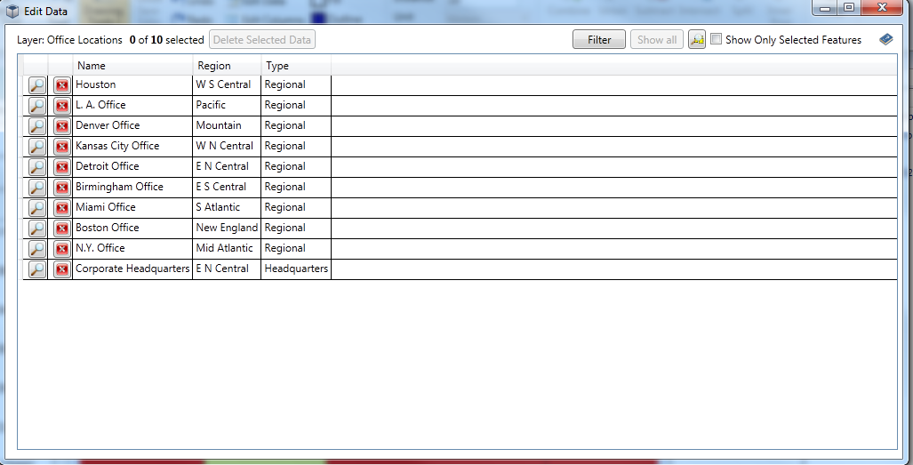Viewport: 913px width, 465px height.
Task: Remove the Corporate Headquarters row
Action: [x=61, y=269]
